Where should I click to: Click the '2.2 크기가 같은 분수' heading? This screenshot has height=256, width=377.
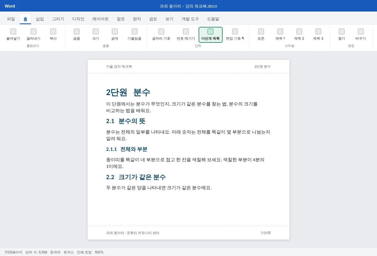136,177
